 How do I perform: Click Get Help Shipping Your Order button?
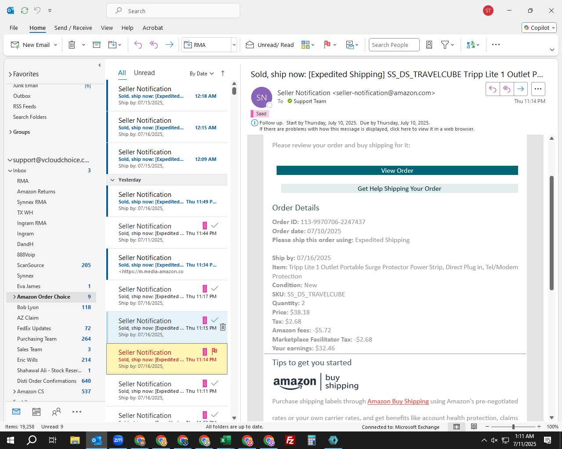click(400, 189)
